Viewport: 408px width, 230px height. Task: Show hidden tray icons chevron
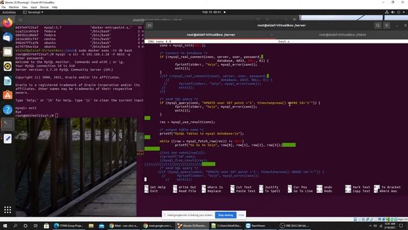pyautogui.click(x=370, y=226)
